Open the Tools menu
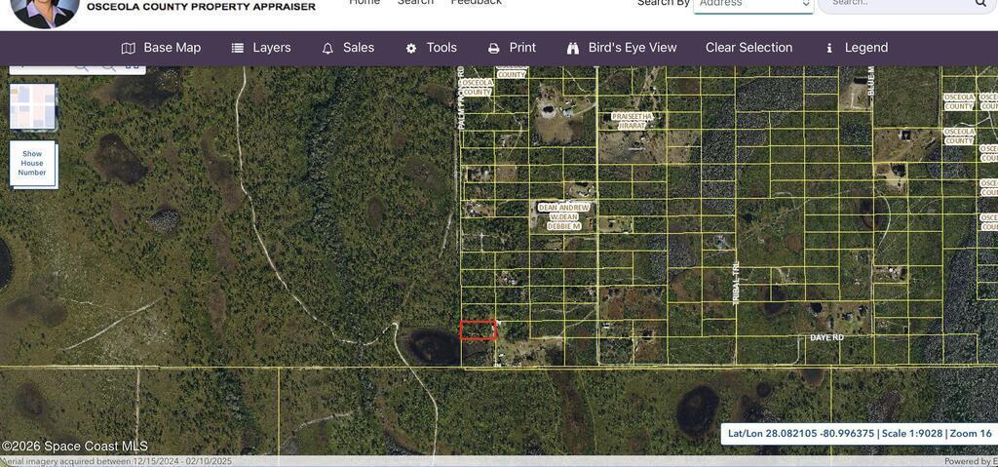The image size is (998, 467). point(441,48)
